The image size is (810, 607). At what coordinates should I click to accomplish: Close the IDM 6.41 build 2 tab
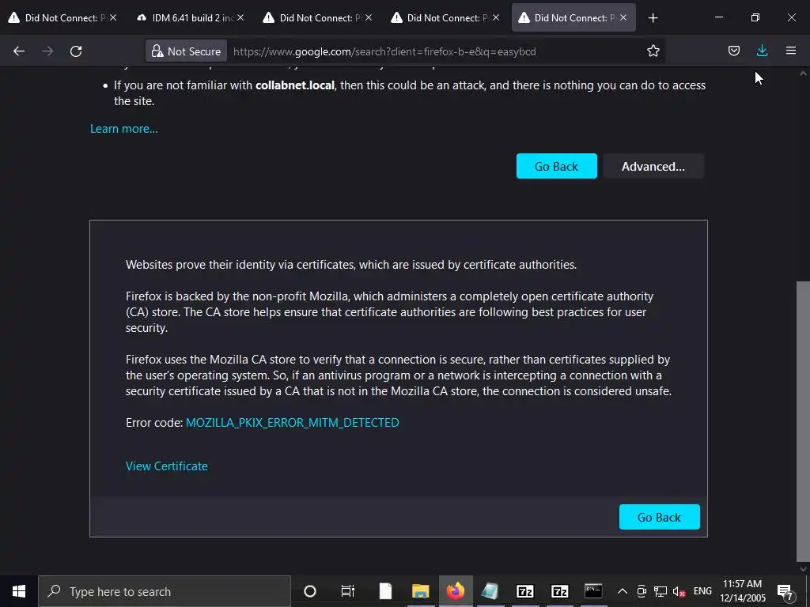coord(240,17)
